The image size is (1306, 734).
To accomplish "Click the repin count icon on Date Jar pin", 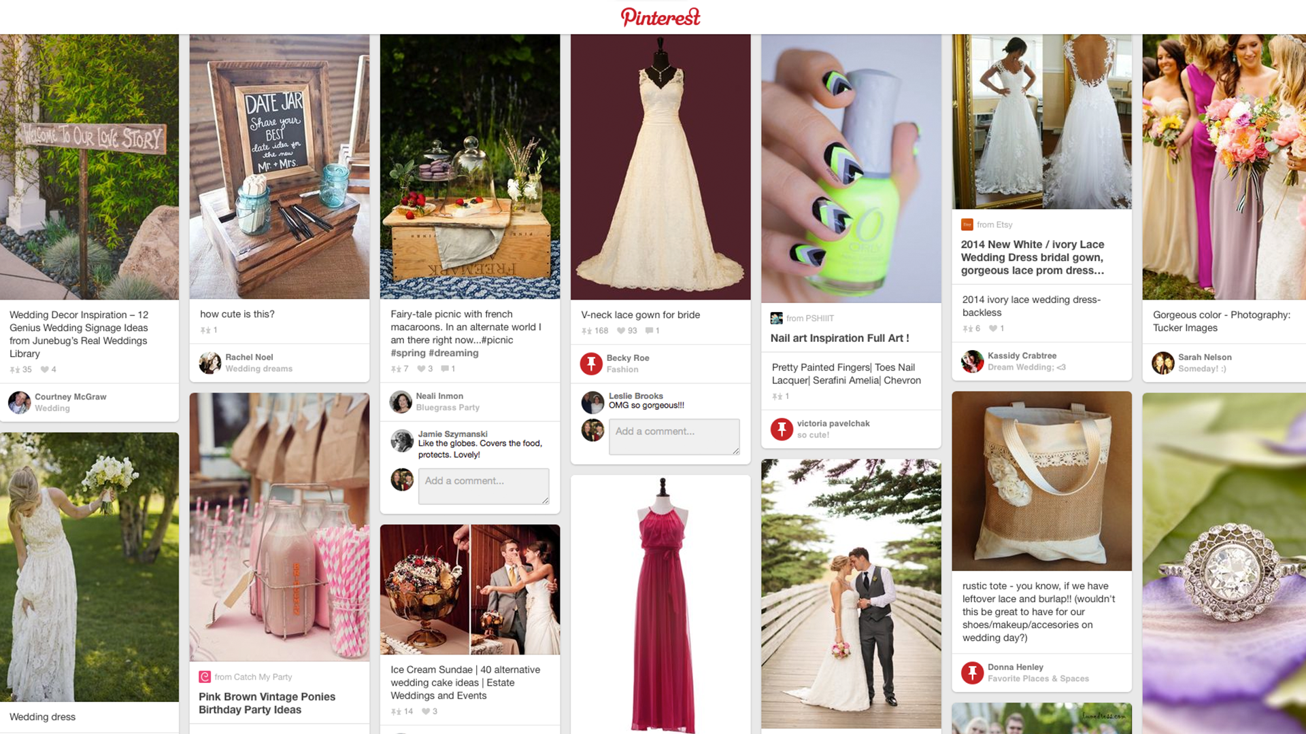I will pos(205,330).
